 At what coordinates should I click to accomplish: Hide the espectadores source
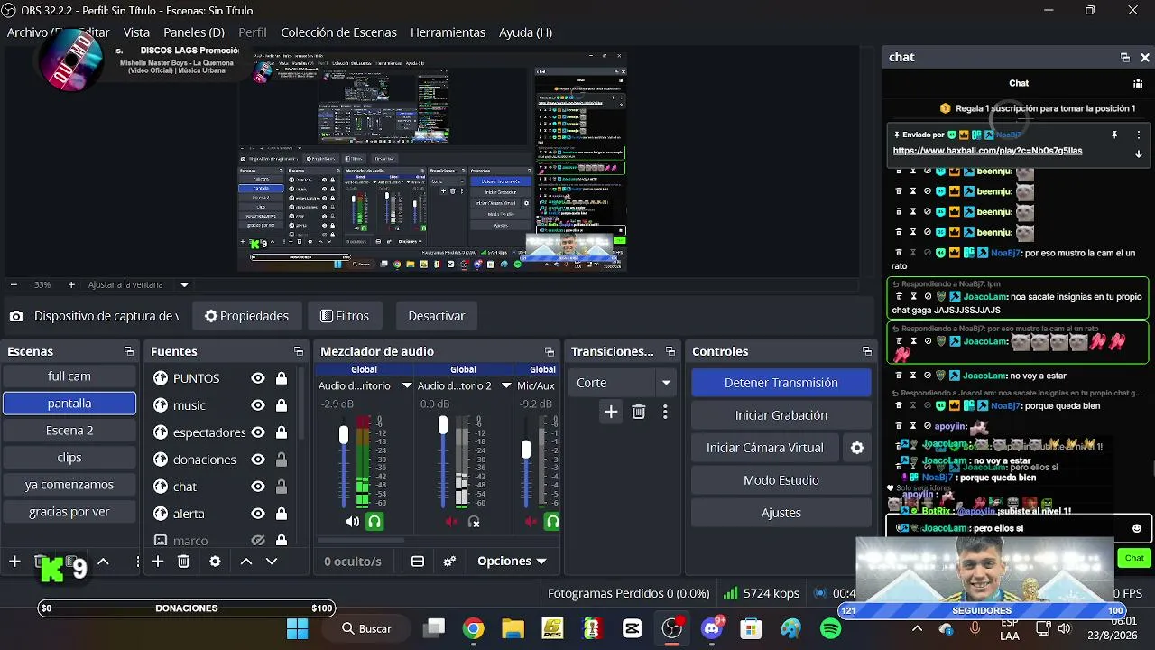[x=258, y=432]
